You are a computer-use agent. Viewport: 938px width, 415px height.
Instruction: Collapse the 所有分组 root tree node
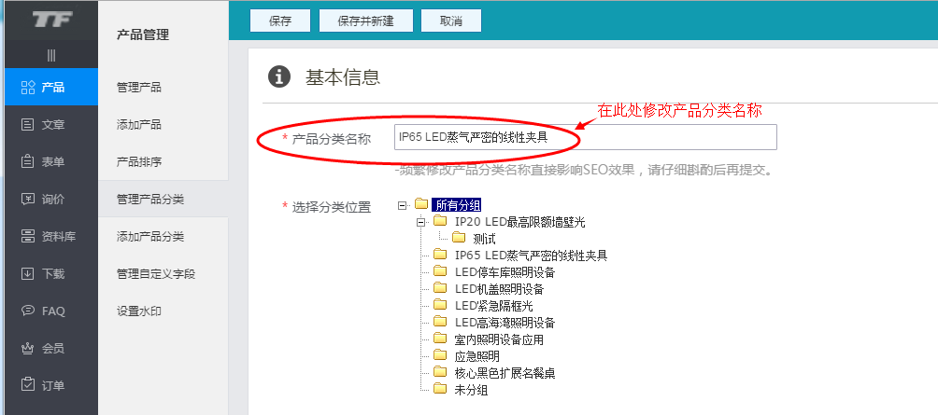(403, 205)
